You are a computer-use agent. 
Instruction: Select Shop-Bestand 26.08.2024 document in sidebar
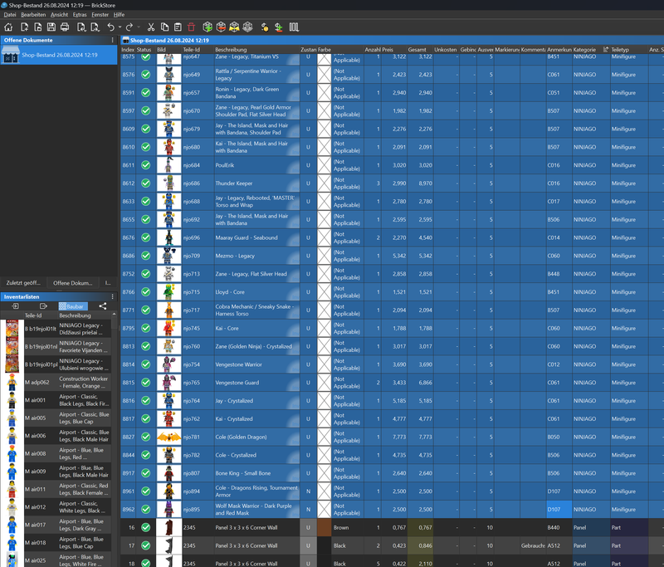tap(59, 55)
